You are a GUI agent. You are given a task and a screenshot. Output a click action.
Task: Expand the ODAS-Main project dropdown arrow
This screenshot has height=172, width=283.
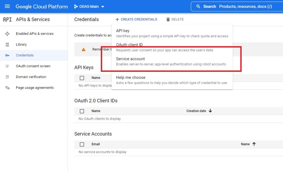(x=103, y=7)
